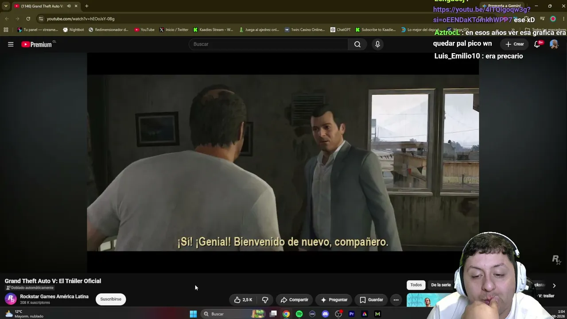Open the Windows Start menu
567x319 pixels.
[x=193, y=314]
